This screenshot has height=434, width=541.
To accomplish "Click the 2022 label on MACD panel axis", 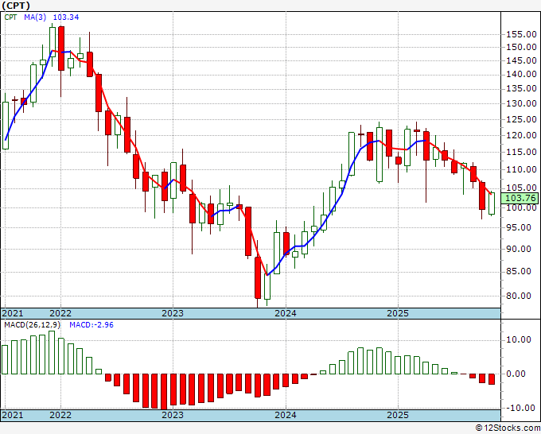I will (x=60, y=415).
